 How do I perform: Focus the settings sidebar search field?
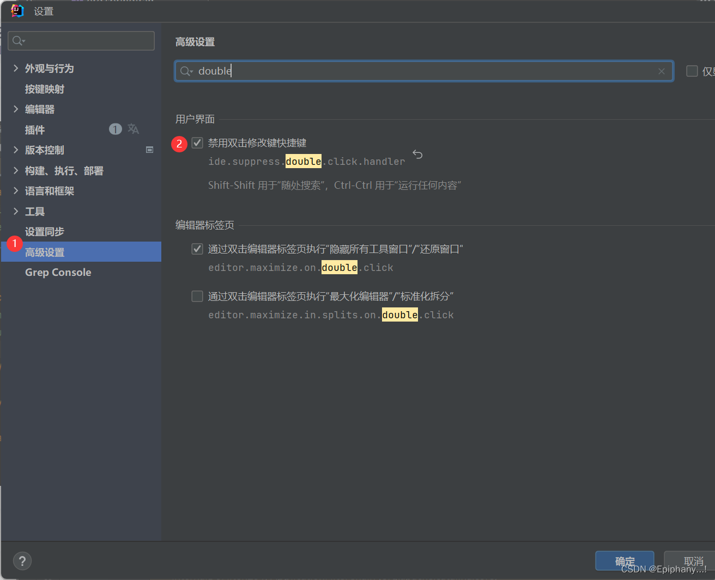point(81,41)
